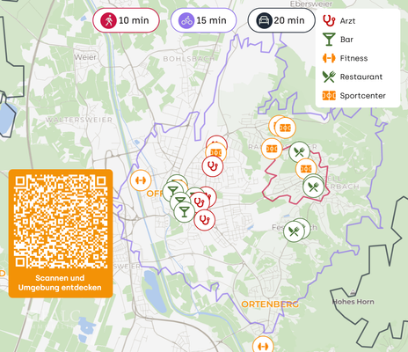The image size is (408, 352).
Task: Open the sportcenter marker inside the red walking zone
Action: pos(306,169)
